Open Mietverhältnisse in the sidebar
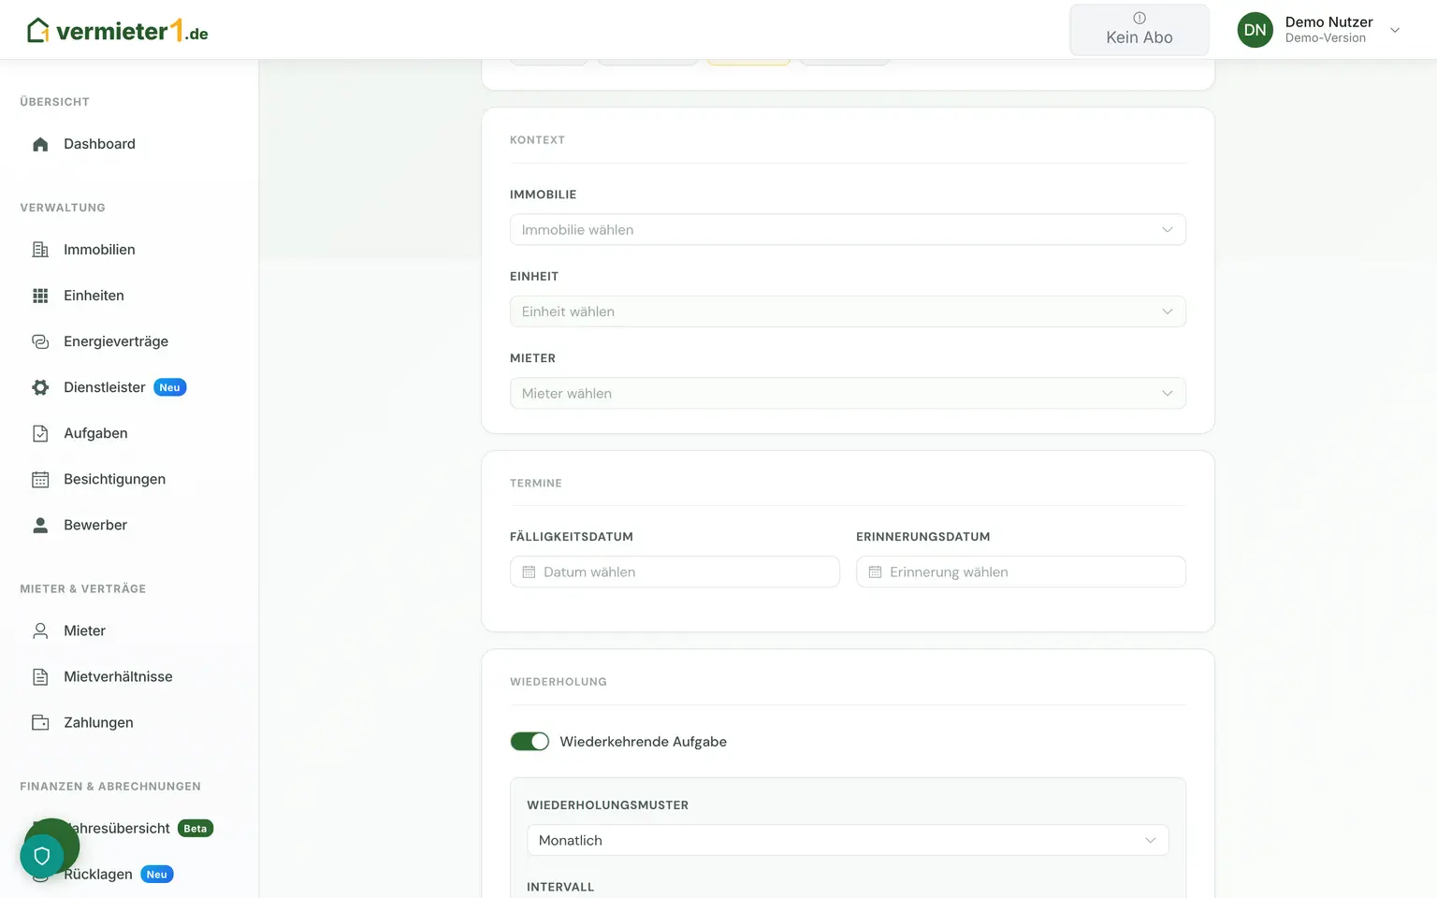This screenshot has height=898, width=1437. click(118, 676)
